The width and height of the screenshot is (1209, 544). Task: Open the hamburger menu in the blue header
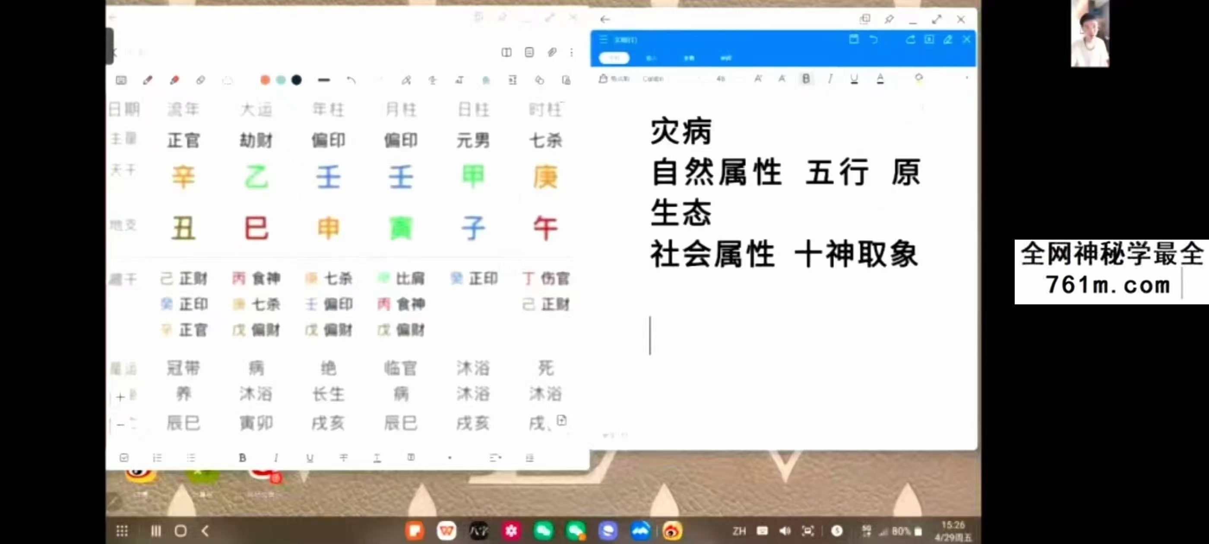[603, 39]
